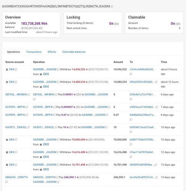
Task: Open the OKX link in the 70,000,000 withdrawal
Action: [x=46, y=144]
